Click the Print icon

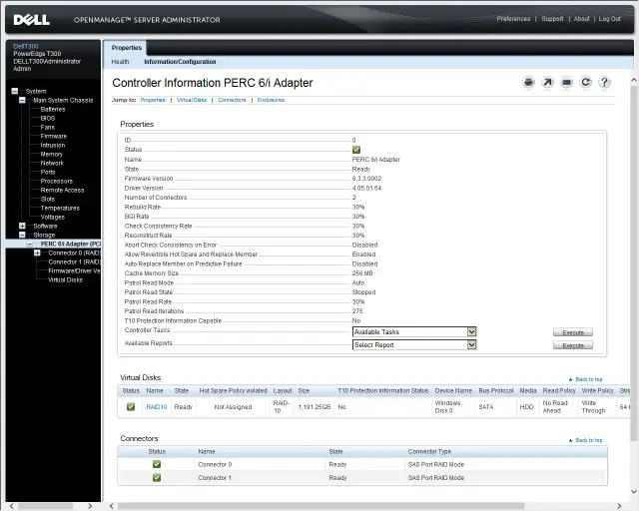[x=529, y=83]
